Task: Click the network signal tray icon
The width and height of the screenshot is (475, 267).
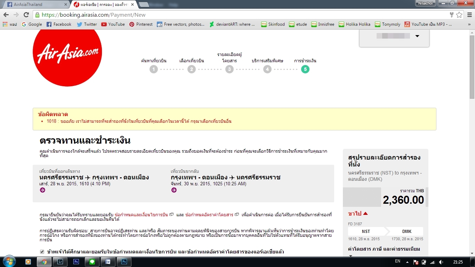Action: (433, 262)
